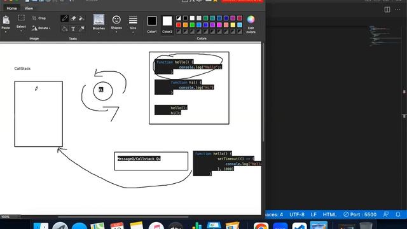The height and width of the screenshot is (229, 407).
Task: Click the Paste clipboard icon
Action: (6, 20)
